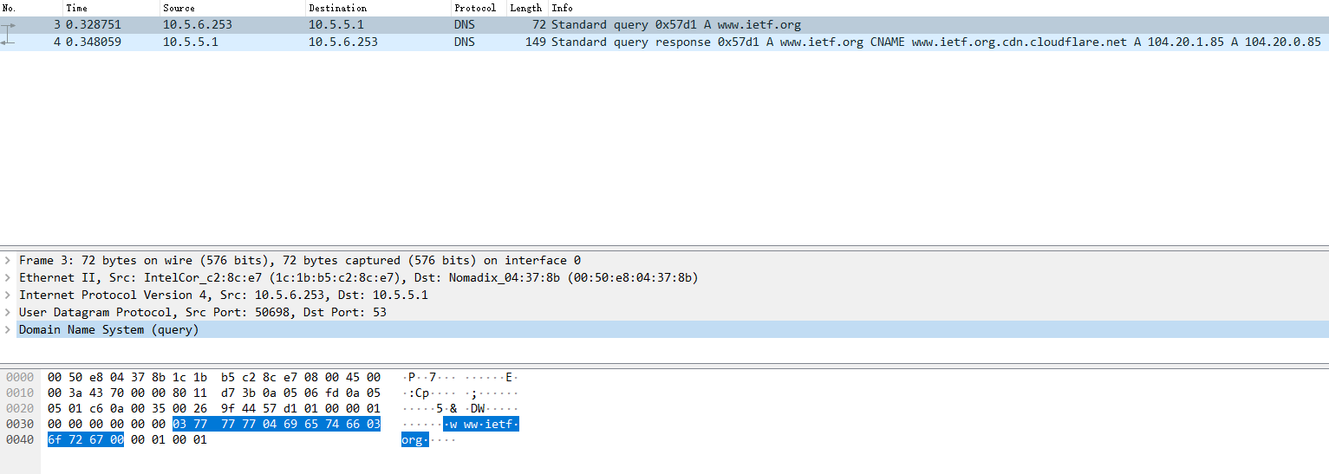This screenshot has height=474, width=1329.
Task: Click length value 149
Action: tap(536, 42)
